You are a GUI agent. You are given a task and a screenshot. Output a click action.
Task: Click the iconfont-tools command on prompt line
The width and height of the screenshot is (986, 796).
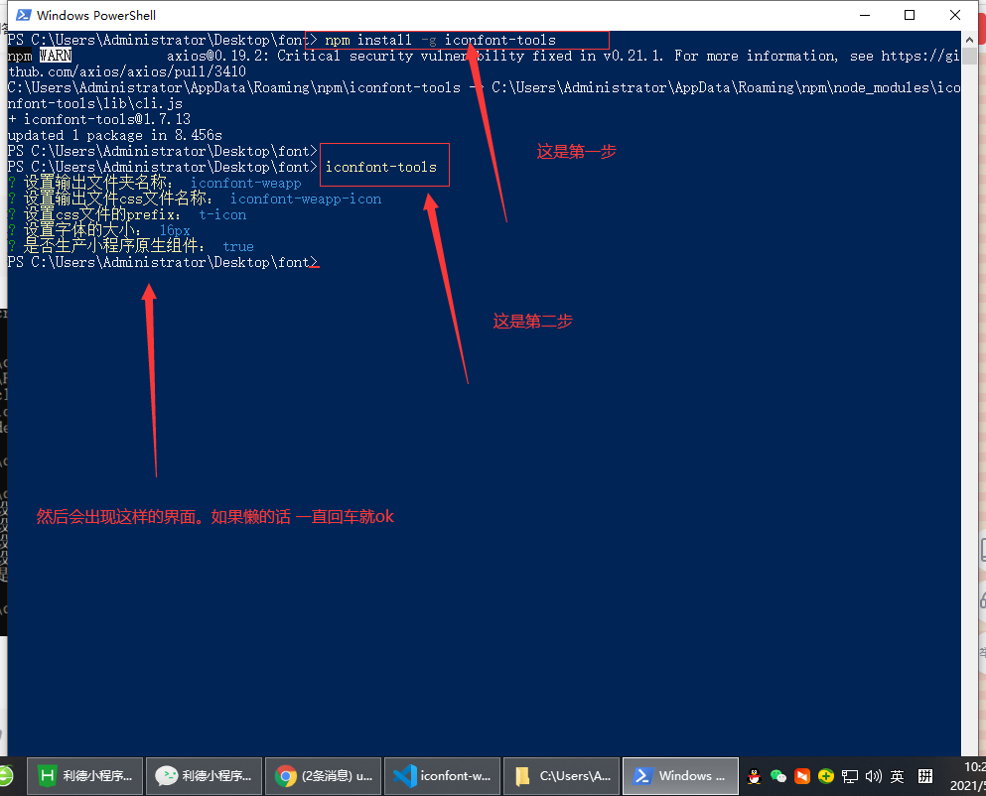[381, 168]
